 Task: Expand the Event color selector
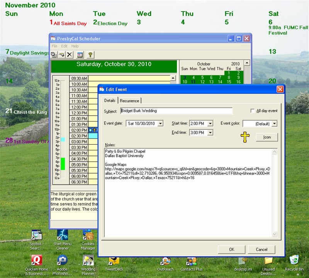point(274,124)
